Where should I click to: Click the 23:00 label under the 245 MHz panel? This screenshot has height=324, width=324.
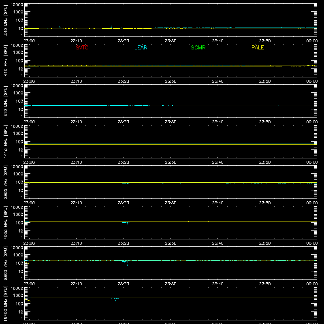click(29, 41)
